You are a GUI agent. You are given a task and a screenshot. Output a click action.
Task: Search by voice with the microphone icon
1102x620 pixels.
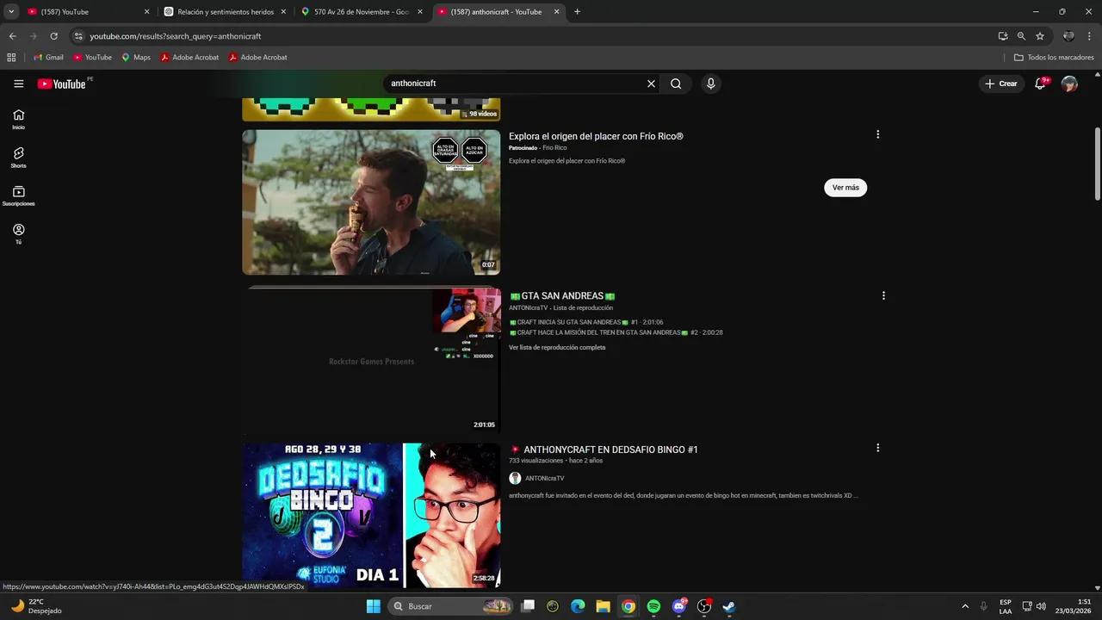coord(710,84)
